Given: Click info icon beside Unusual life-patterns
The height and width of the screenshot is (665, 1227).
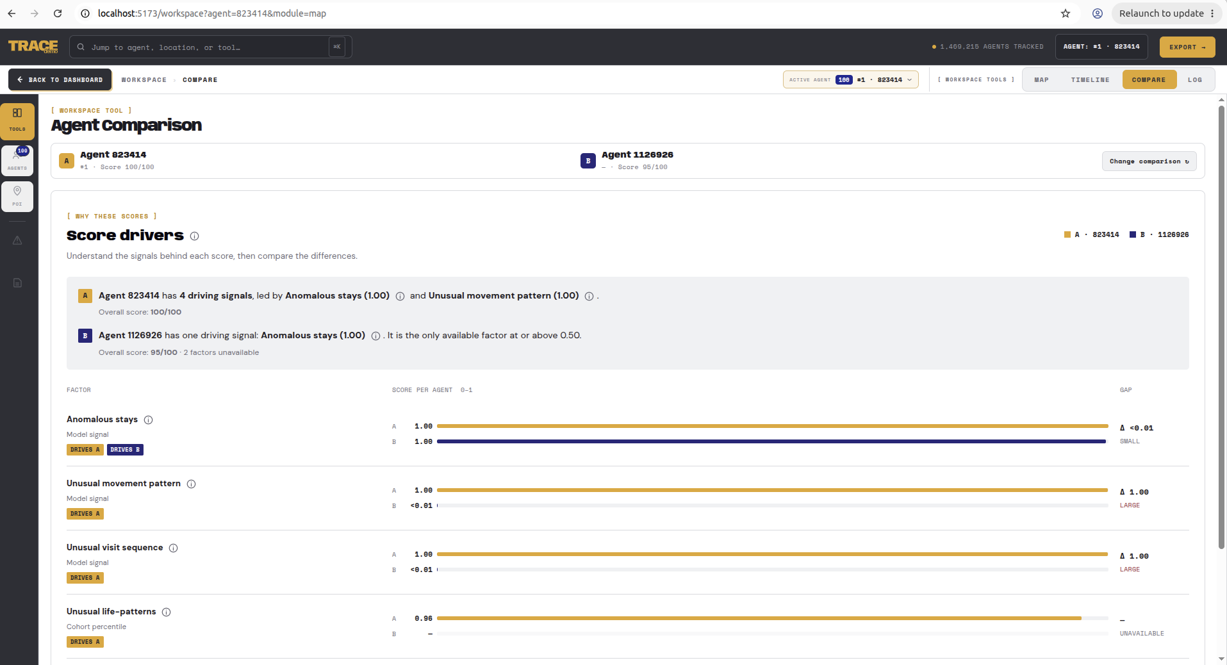Looking at the screenshot, I should (166, 612).
